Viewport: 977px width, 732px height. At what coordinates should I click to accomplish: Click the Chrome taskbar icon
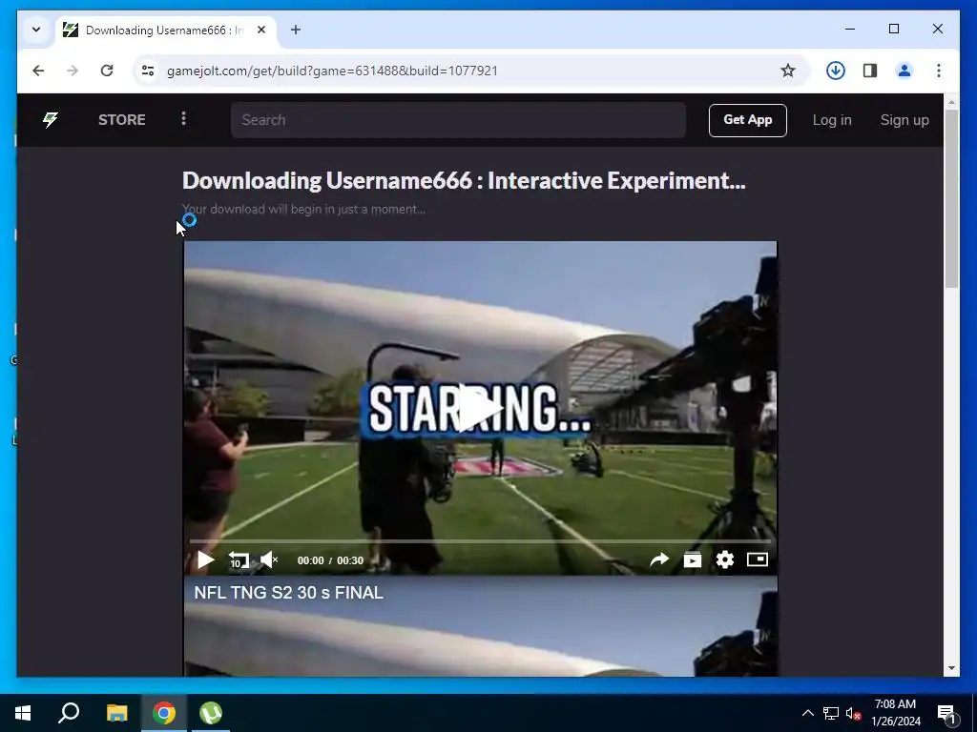pos(164,713)
